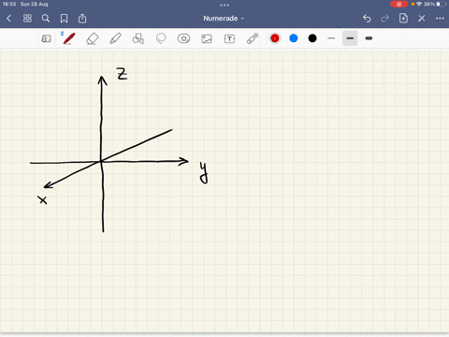The width and height of the screenshot is (449, 337).
Task: Select the Lasso tool
Action: 161,38
